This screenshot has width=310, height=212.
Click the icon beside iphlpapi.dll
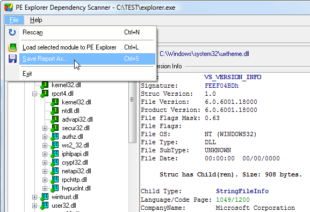55,154
